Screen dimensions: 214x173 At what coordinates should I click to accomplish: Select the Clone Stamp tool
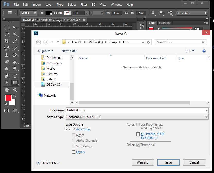click(6, 55)
